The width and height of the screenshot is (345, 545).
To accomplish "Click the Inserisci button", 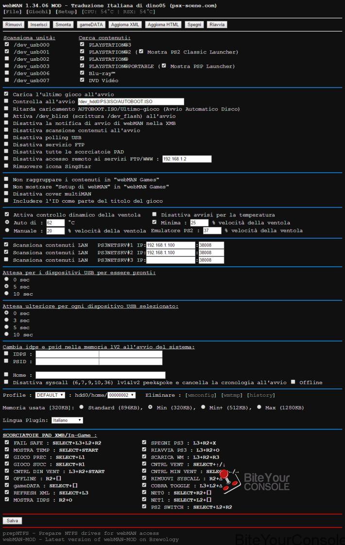I will pos(38,25).
